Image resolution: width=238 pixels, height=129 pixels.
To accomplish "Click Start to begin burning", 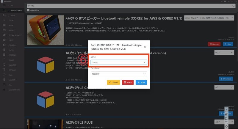I will tap(141, 82).
